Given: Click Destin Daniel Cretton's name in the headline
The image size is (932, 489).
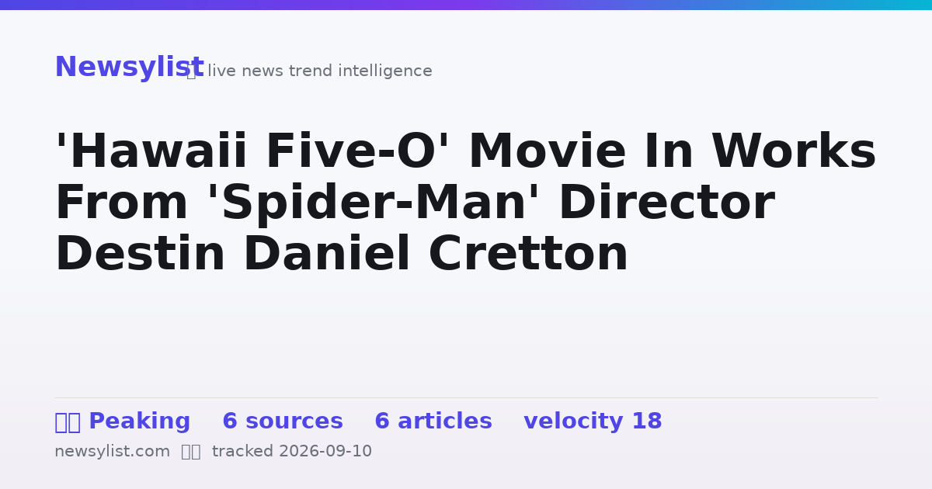Looking at the screenshot, I should pos(341,255).
